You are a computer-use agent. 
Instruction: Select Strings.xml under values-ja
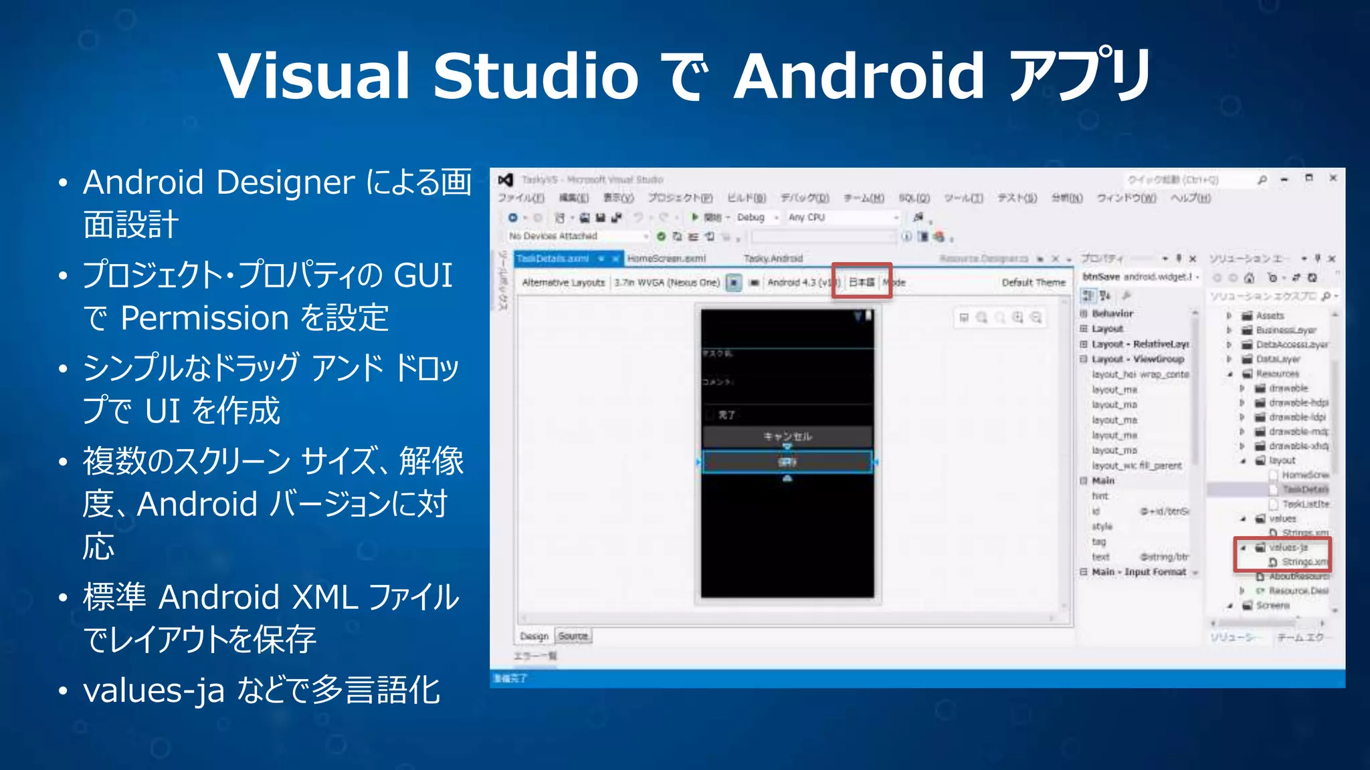point(1298,562)
